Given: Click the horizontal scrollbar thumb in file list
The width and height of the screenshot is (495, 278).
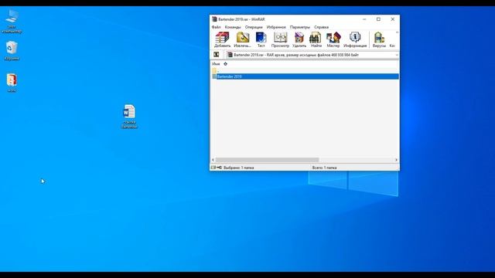Looking at the screenshot, I should (x=267, y=160).
